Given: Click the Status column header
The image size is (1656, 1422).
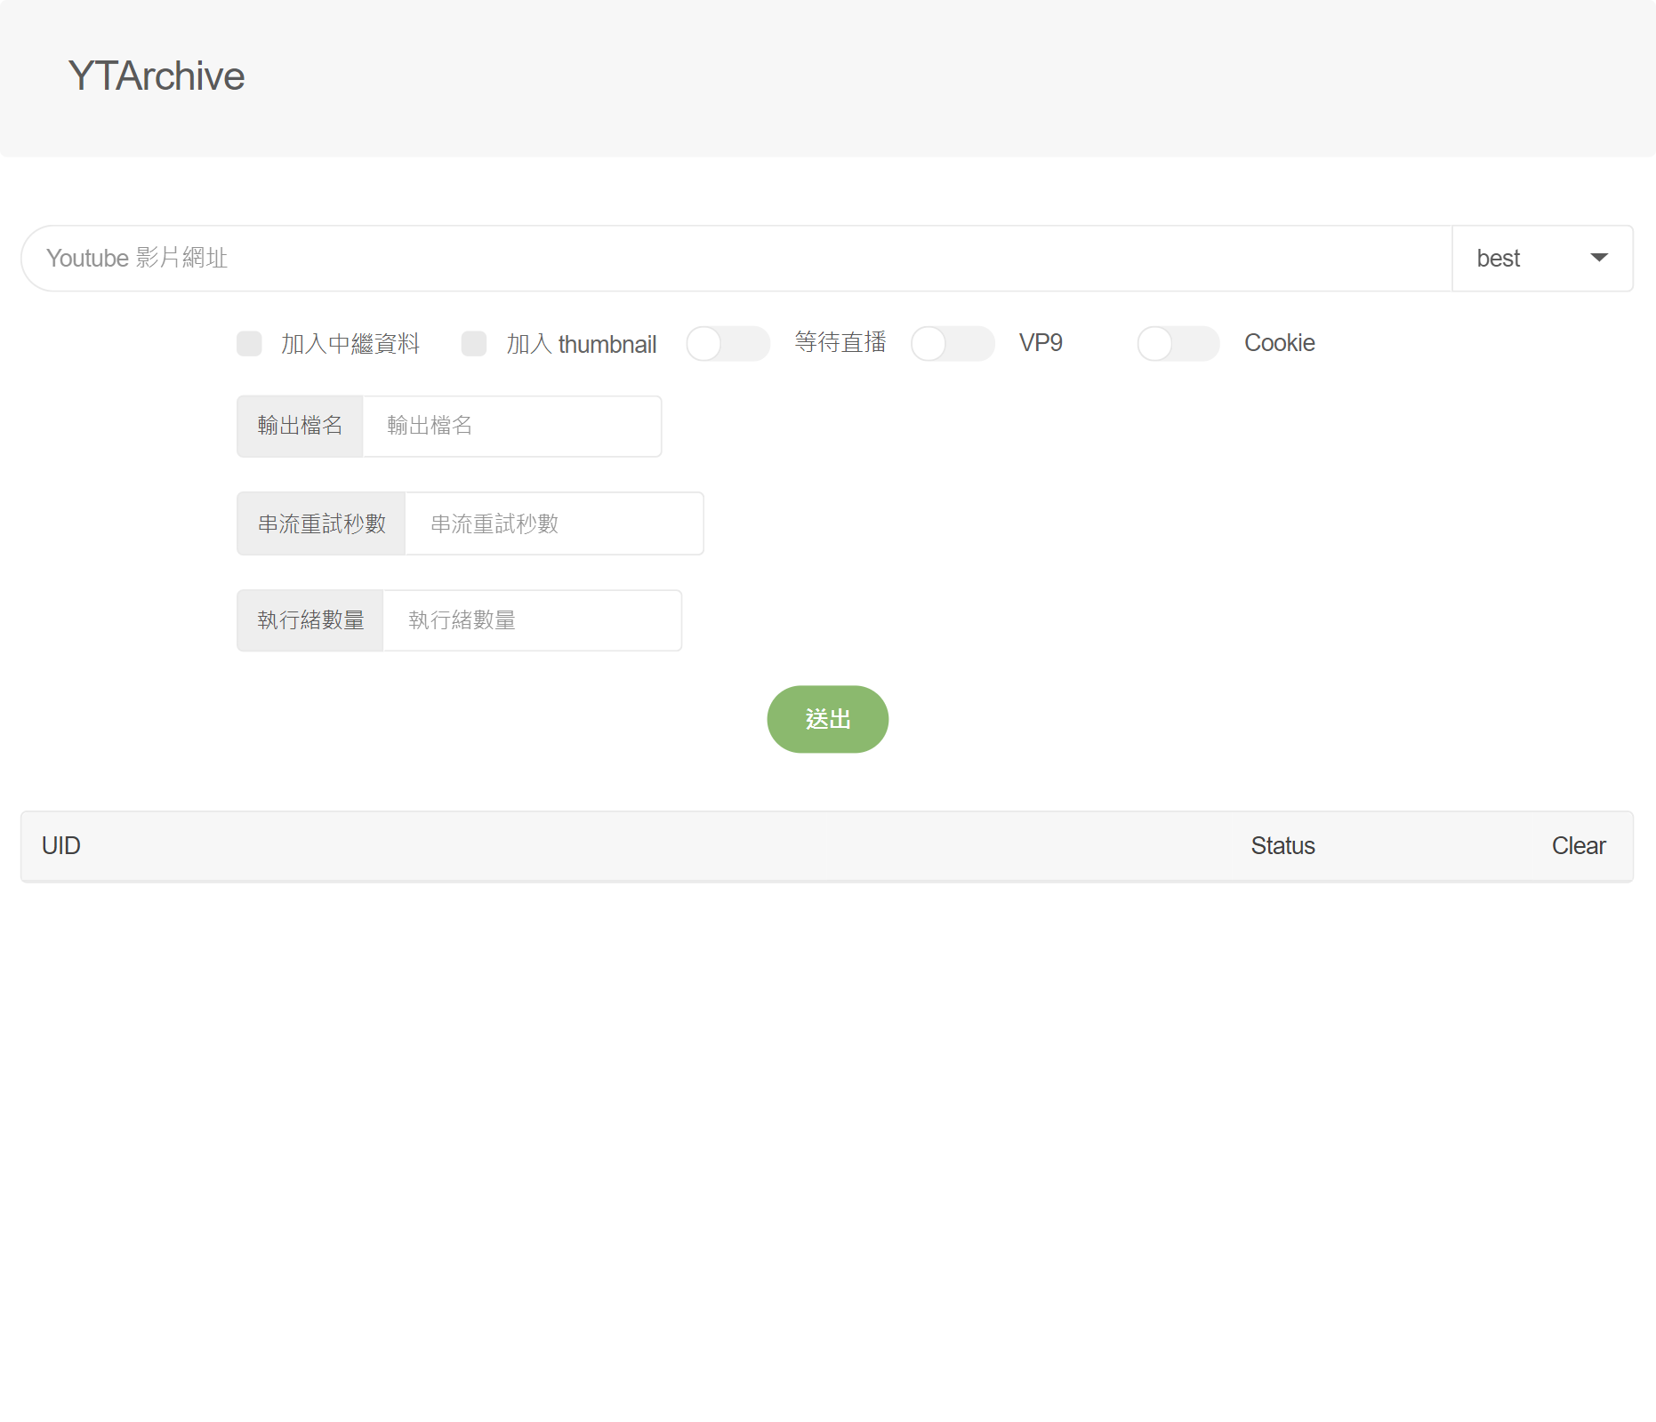Looking at the screenshot, I should [1282, 846].
